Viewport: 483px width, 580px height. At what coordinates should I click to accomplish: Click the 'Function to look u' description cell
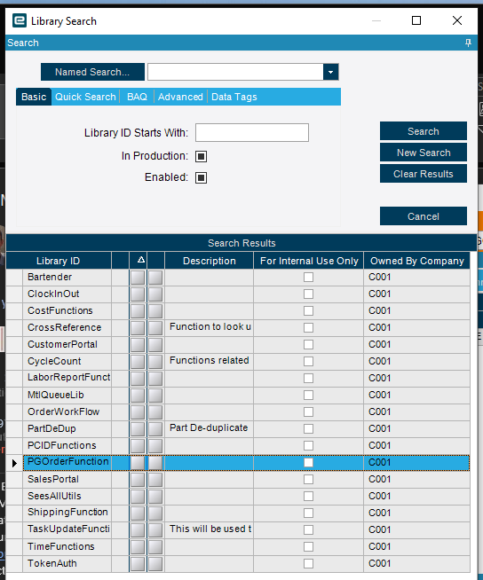(x=210, y=327)
